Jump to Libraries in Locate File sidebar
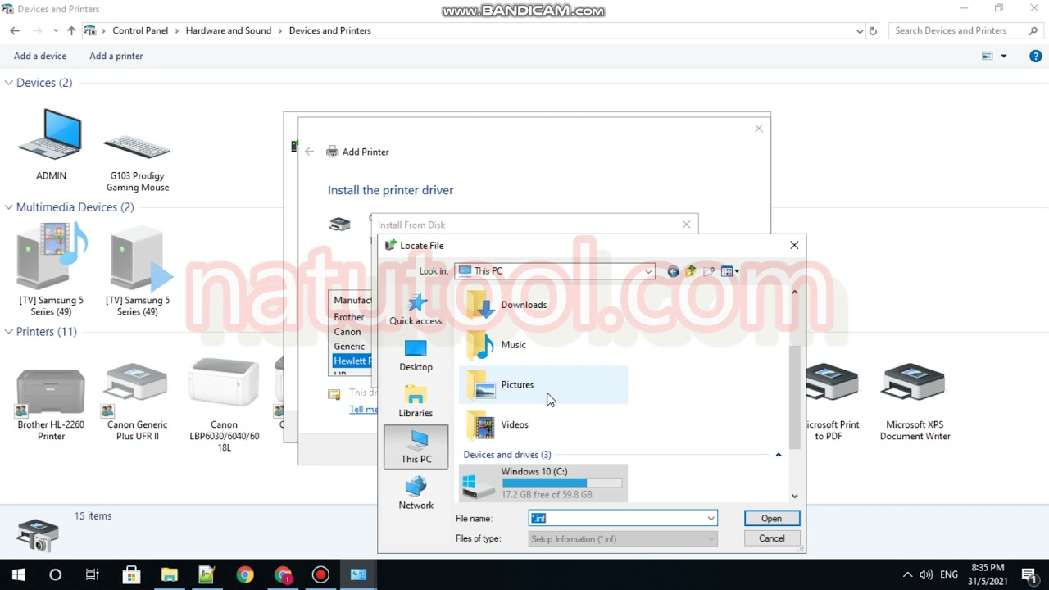The height and width of the screenshot is (590, 1049). tap(416, 402)
